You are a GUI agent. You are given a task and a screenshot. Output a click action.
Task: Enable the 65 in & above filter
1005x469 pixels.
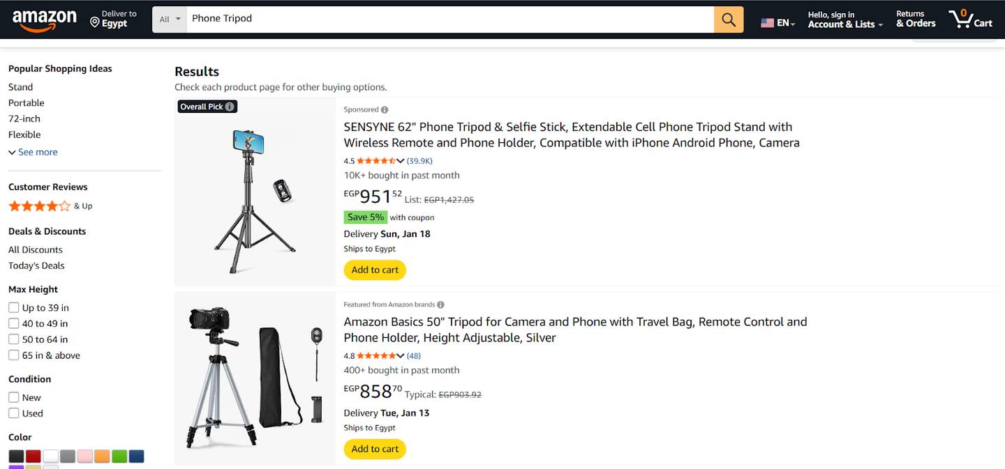click(x=14, y=355)
